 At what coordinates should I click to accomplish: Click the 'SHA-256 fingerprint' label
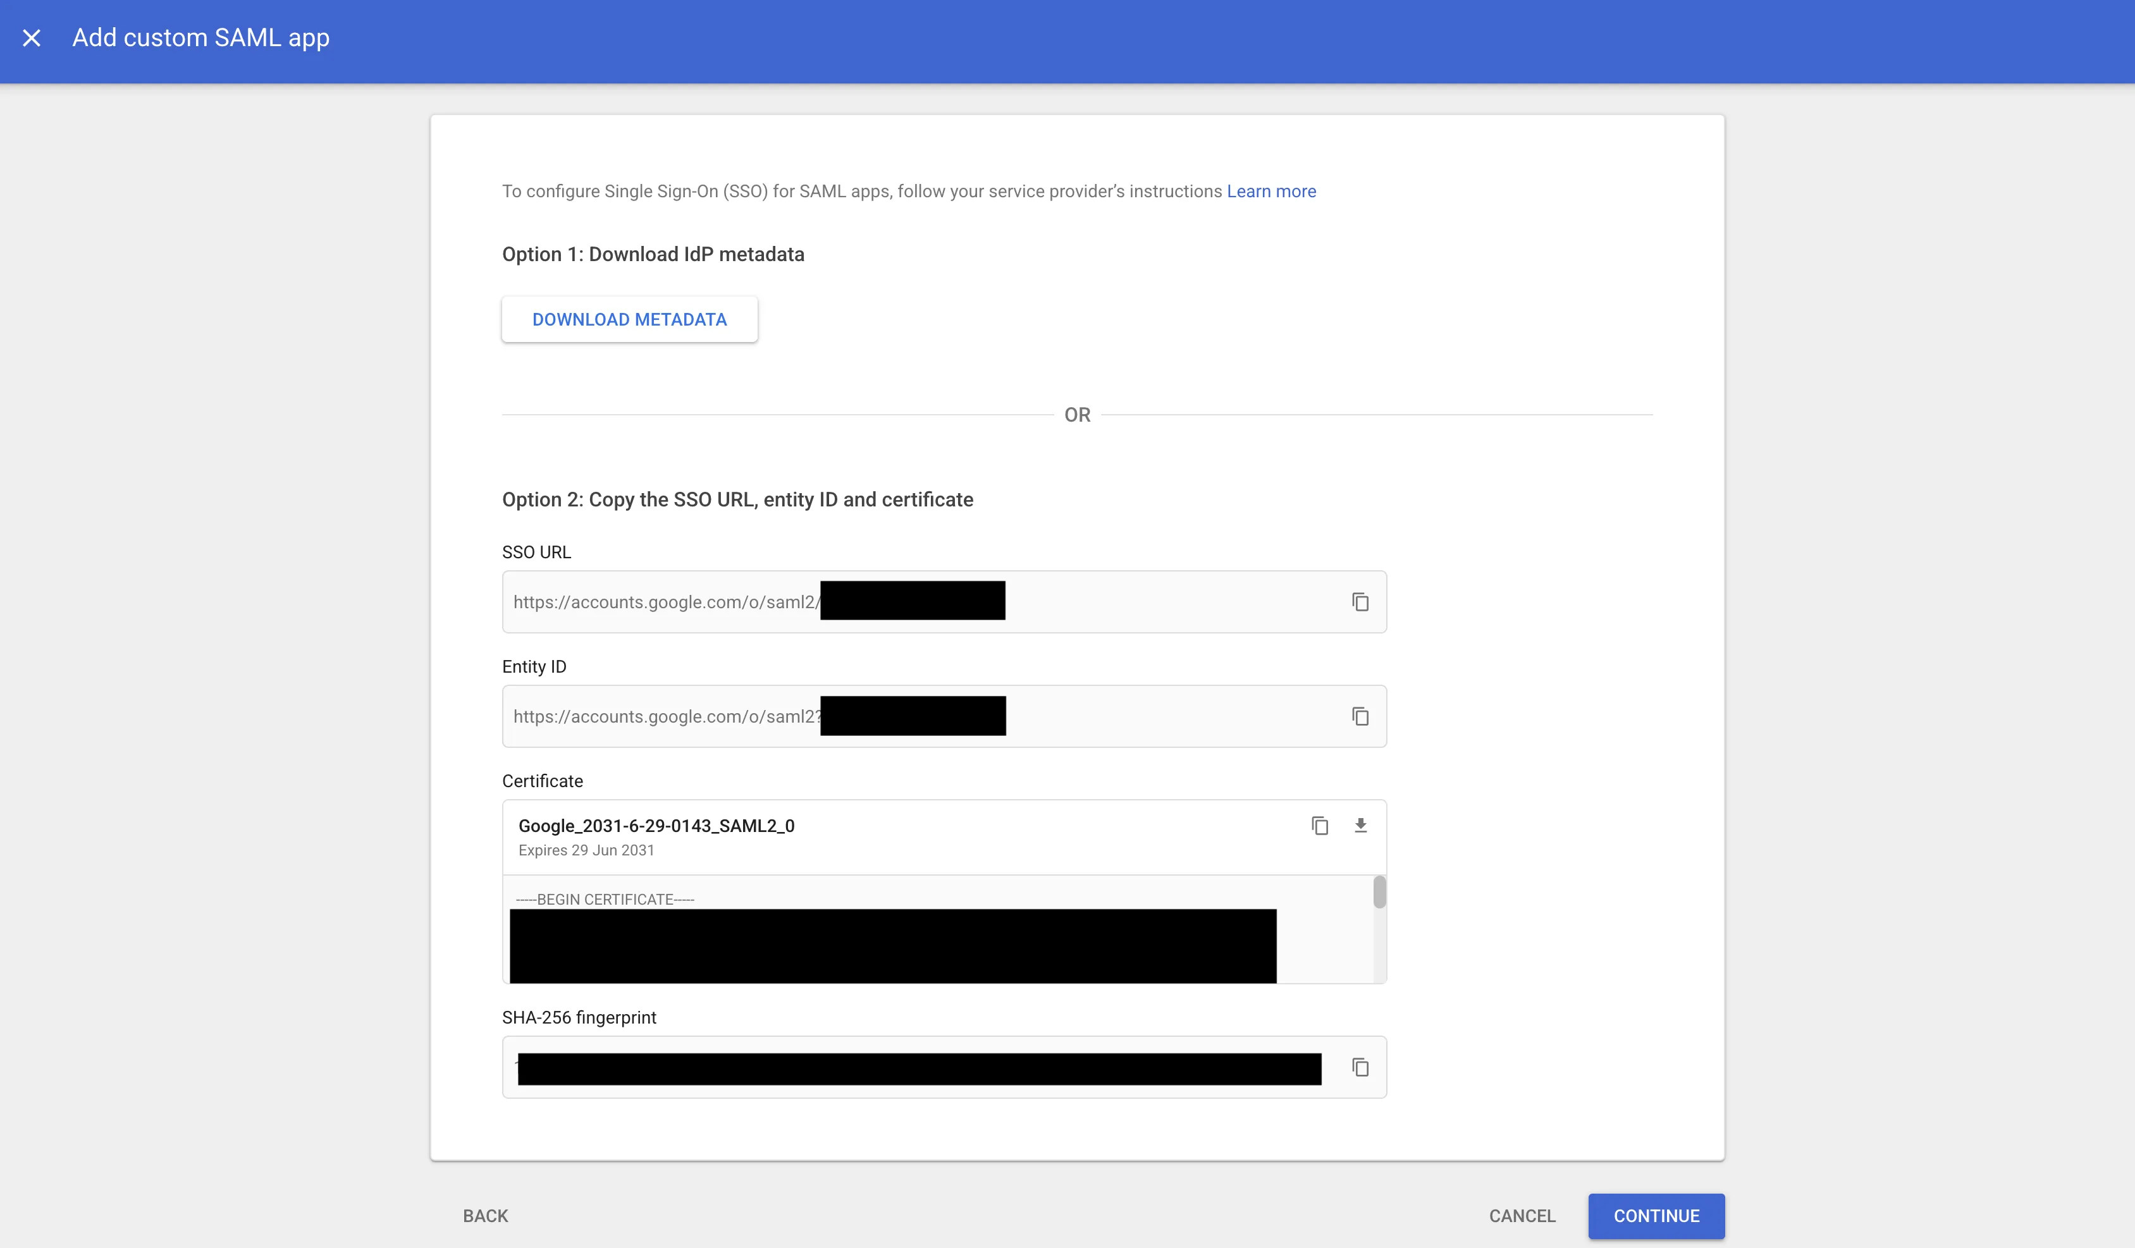click(x=579, y=1017)
